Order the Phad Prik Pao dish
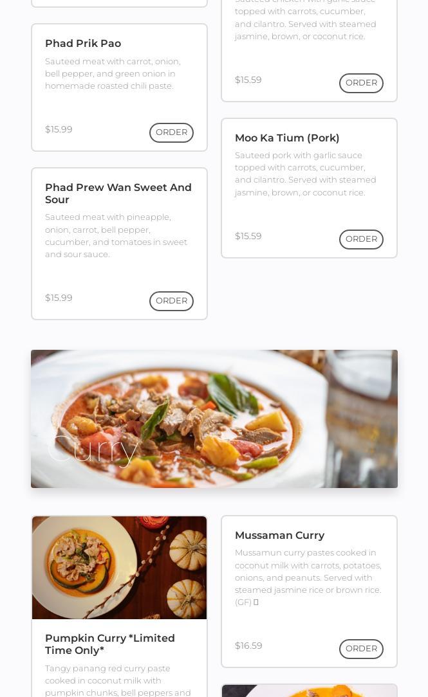Screen dimensions: 428x697 [171, 132]
